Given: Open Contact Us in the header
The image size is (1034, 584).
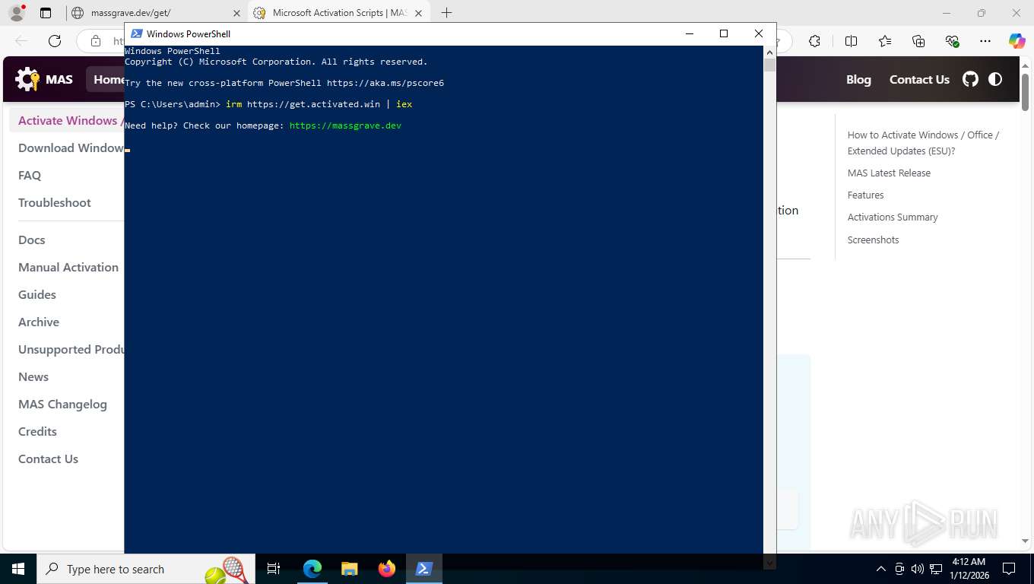Looking at the screenshot, I should pos(919,79).
